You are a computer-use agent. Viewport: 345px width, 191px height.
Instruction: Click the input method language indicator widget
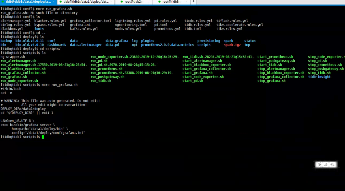coord(326,165)
